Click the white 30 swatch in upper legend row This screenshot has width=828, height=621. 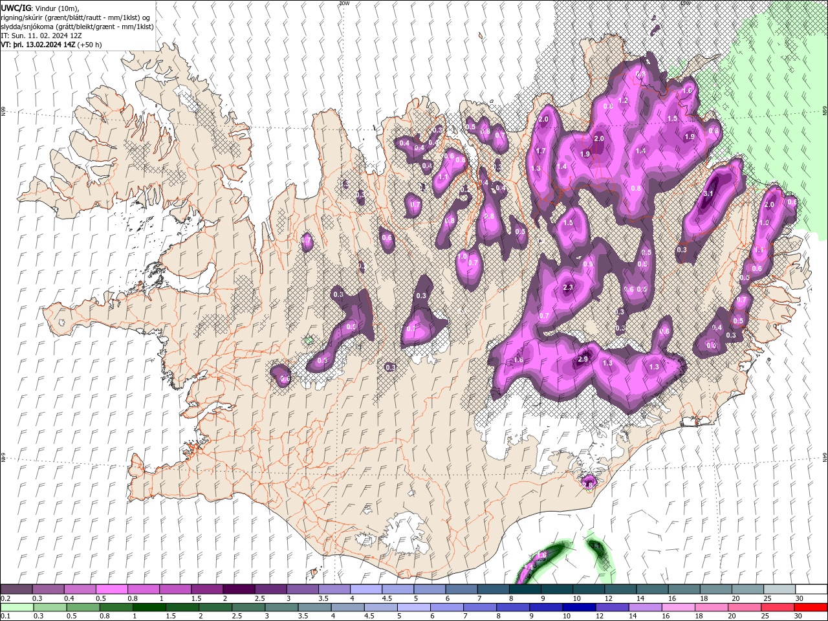811,589
